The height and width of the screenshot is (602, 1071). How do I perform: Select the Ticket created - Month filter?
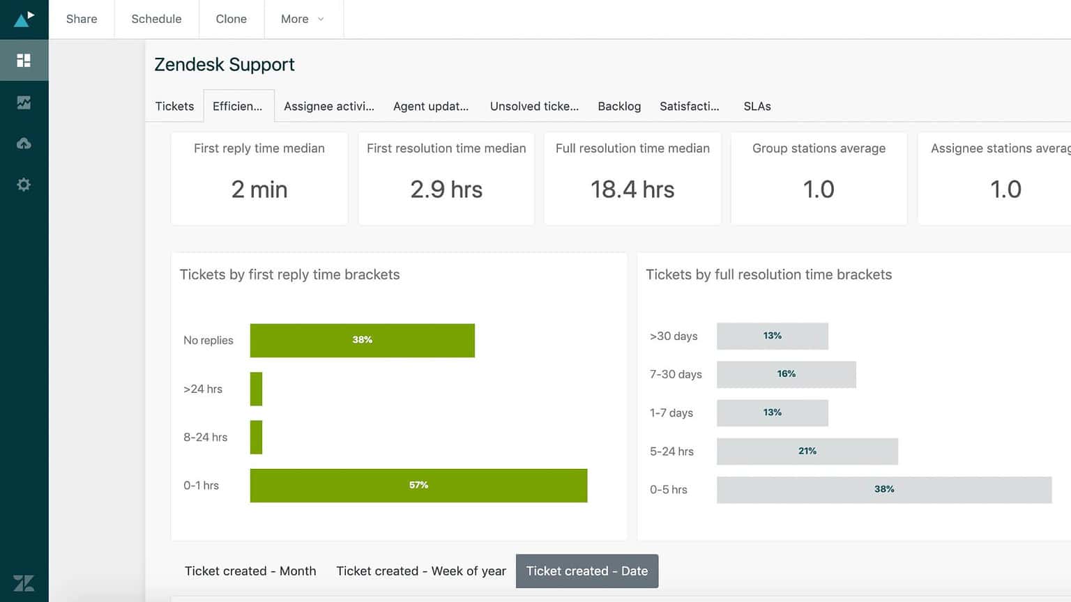click(x=250, y=571)
